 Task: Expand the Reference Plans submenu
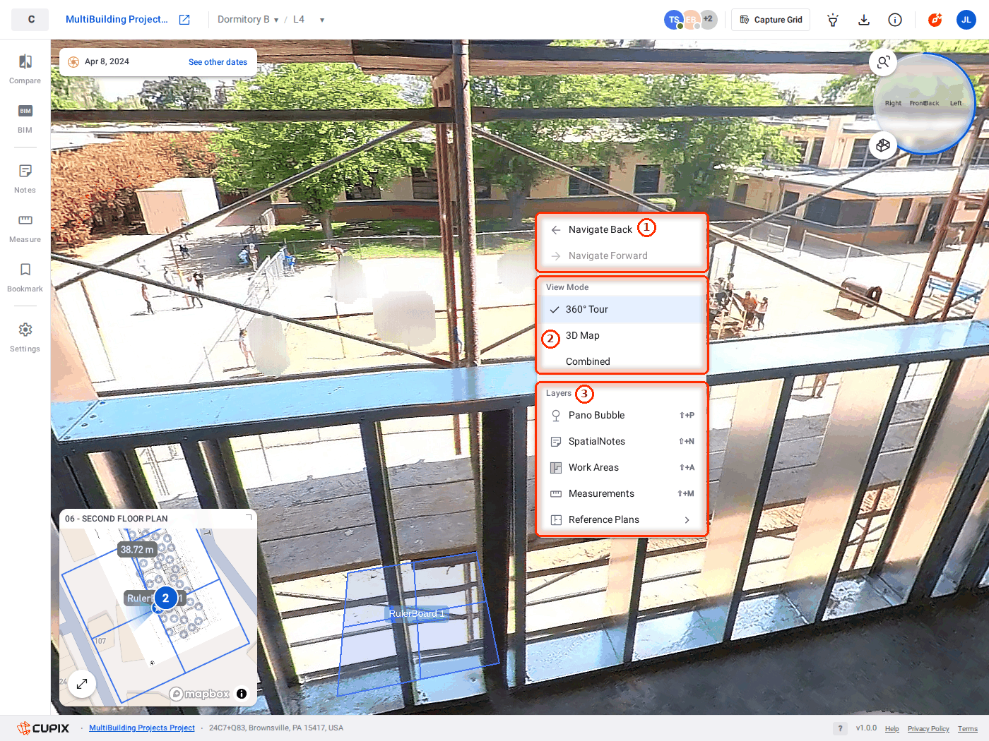tap(622, 519)
